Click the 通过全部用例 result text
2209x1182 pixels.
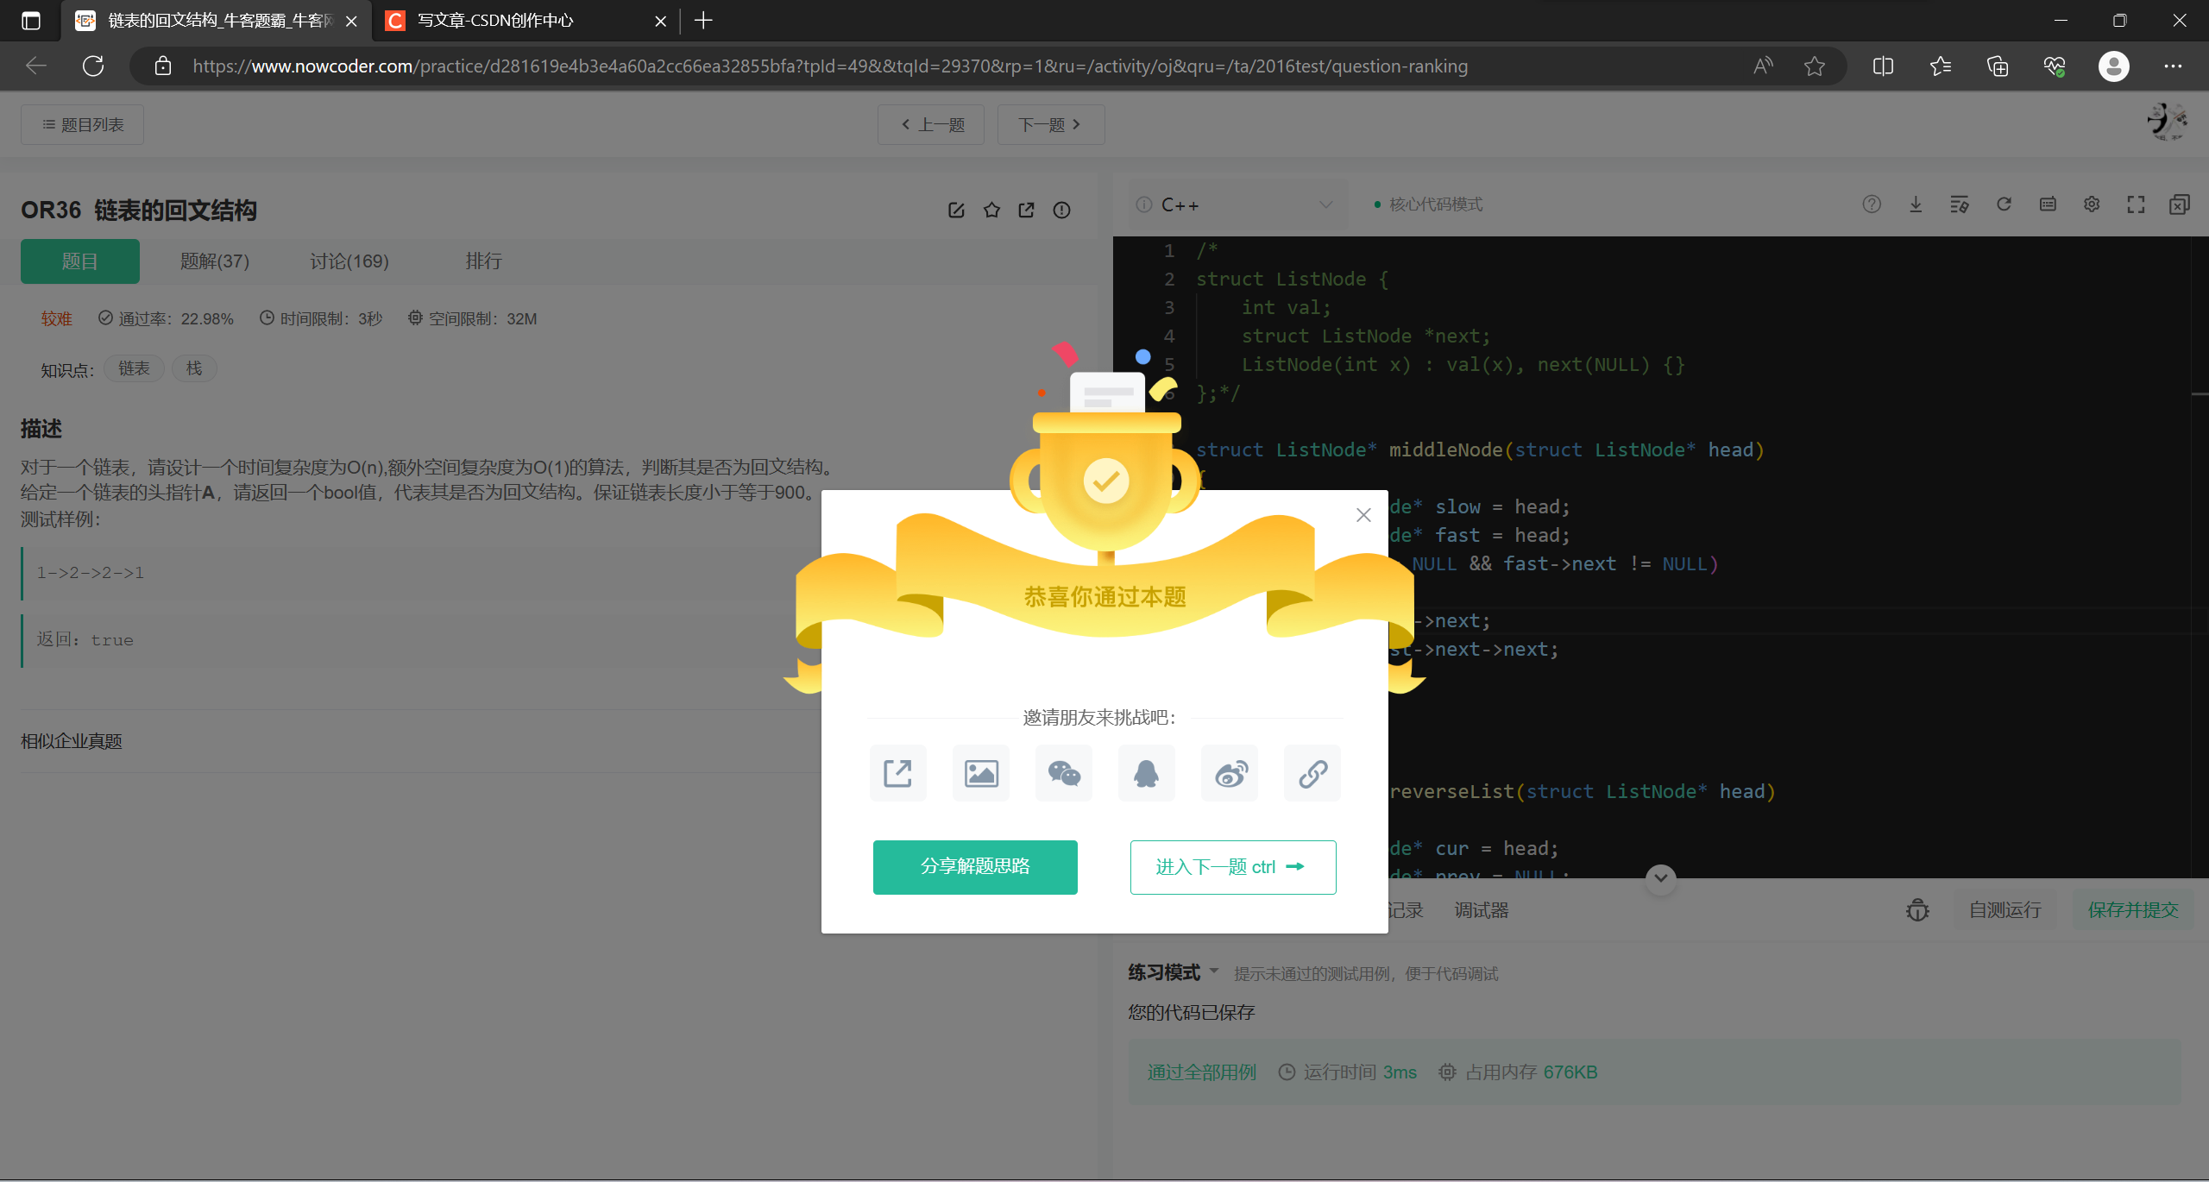[x=1202, y=1072]
